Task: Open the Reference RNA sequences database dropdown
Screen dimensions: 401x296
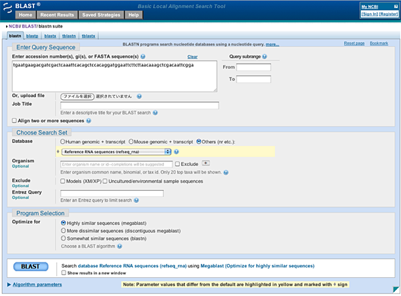Action: point(116,152)
